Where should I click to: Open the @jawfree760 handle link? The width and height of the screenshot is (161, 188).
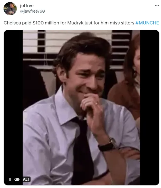point(32,11)
